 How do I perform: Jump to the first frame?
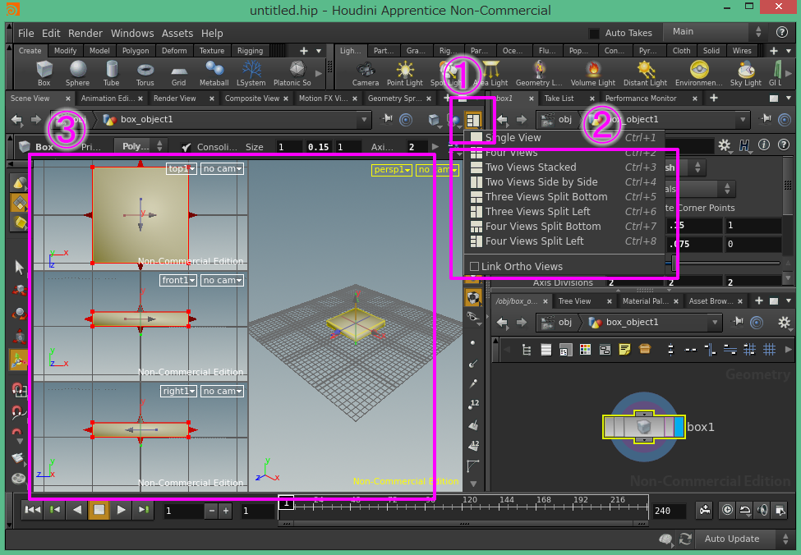pyautogui.click(x=33, y=510)
